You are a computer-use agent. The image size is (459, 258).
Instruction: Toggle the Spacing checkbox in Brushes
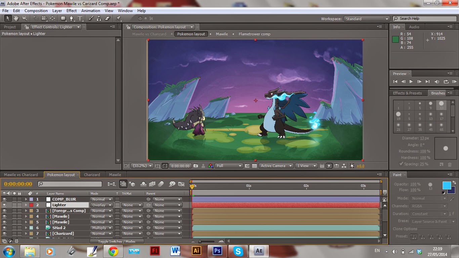point(401,164)
